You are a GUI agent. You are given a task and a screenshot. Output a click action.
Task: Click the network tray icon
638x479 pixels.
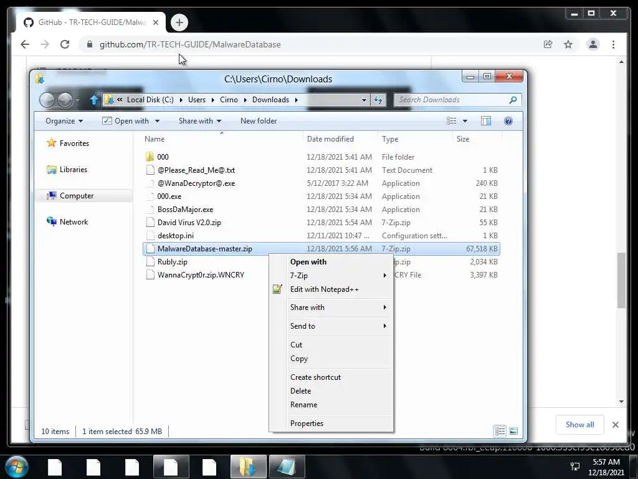coord(575,467)
